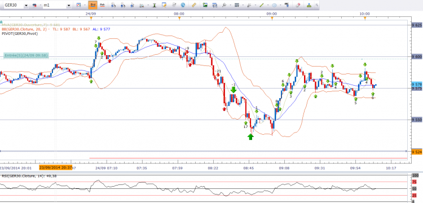Click the print chart icon
Viewport: 423px width, 203px height.
click(215, 5)
